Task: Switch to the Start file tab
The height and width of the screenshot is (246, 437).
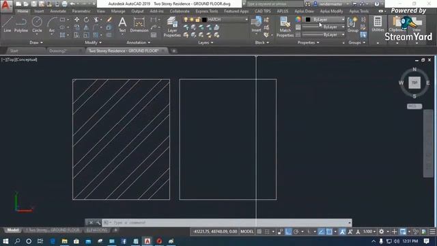Action: click(14, 51)
